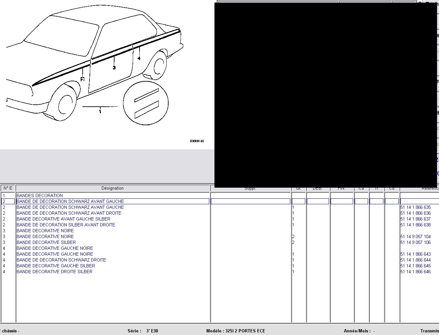Click part number 51 14 1 866 646
The width and height of the screenshot is (439, 335).
[415, 272]
